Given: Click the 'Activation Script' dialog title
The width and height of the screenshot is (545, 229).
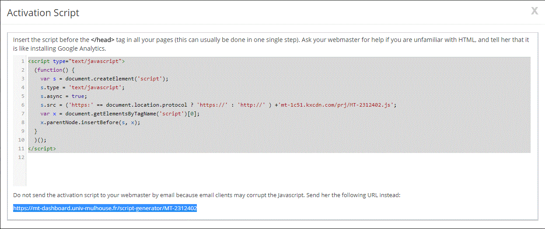Looking at the screenshot, I should [x=43, y=13].
